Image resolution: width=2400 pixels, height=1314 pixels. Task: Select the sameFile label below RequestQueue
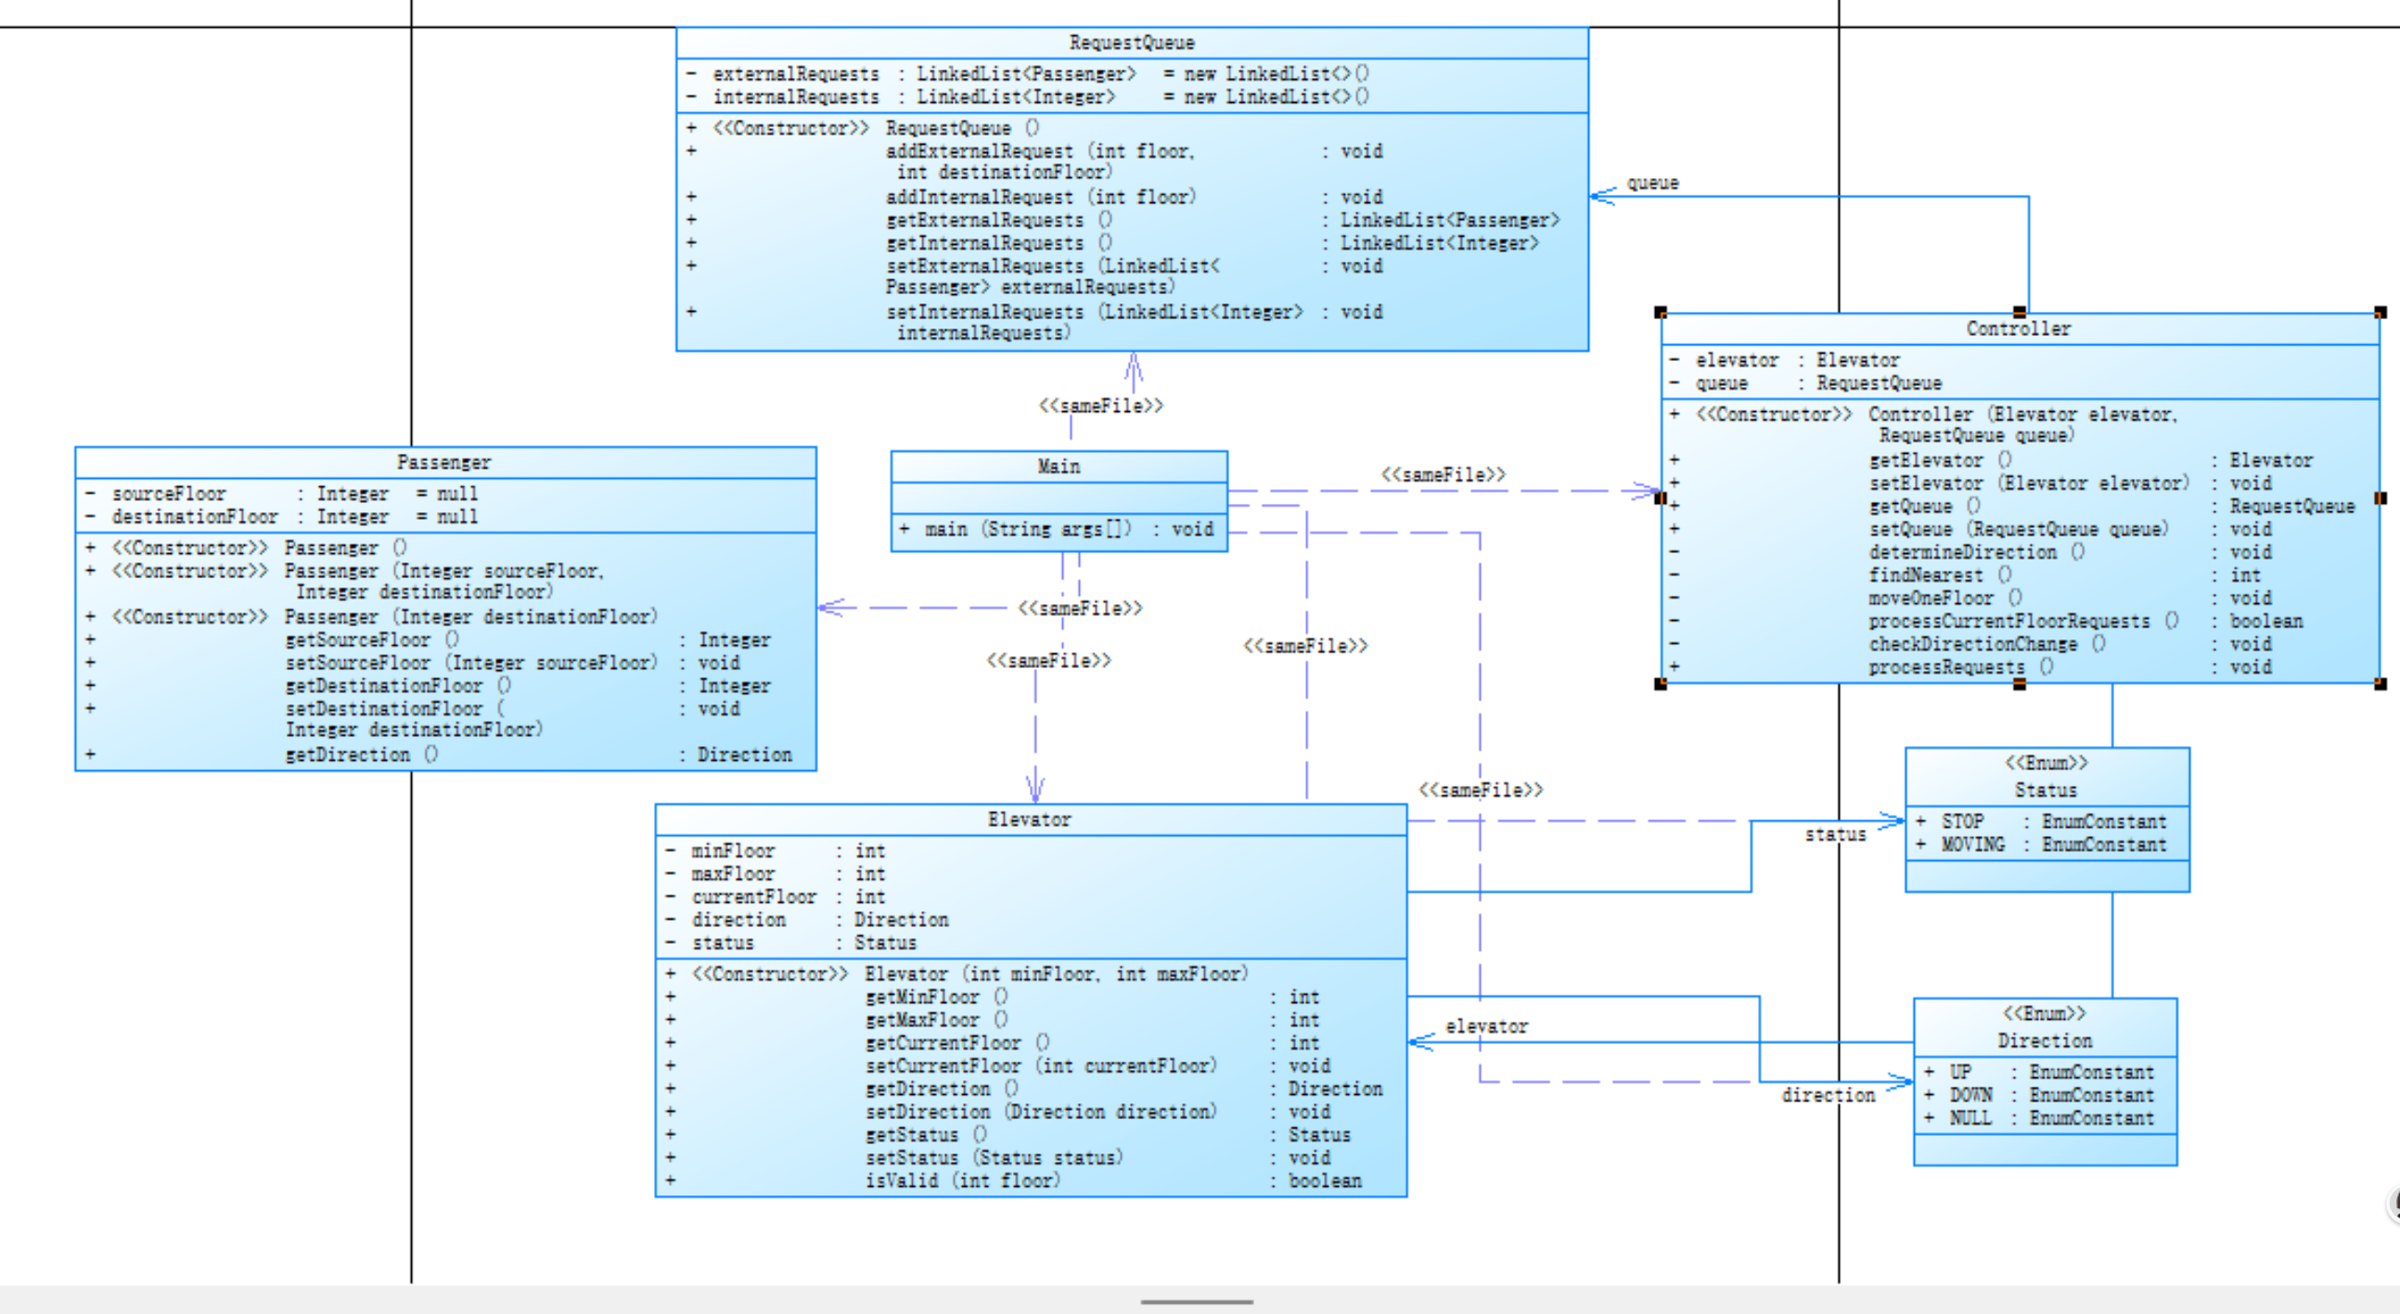1100,406
